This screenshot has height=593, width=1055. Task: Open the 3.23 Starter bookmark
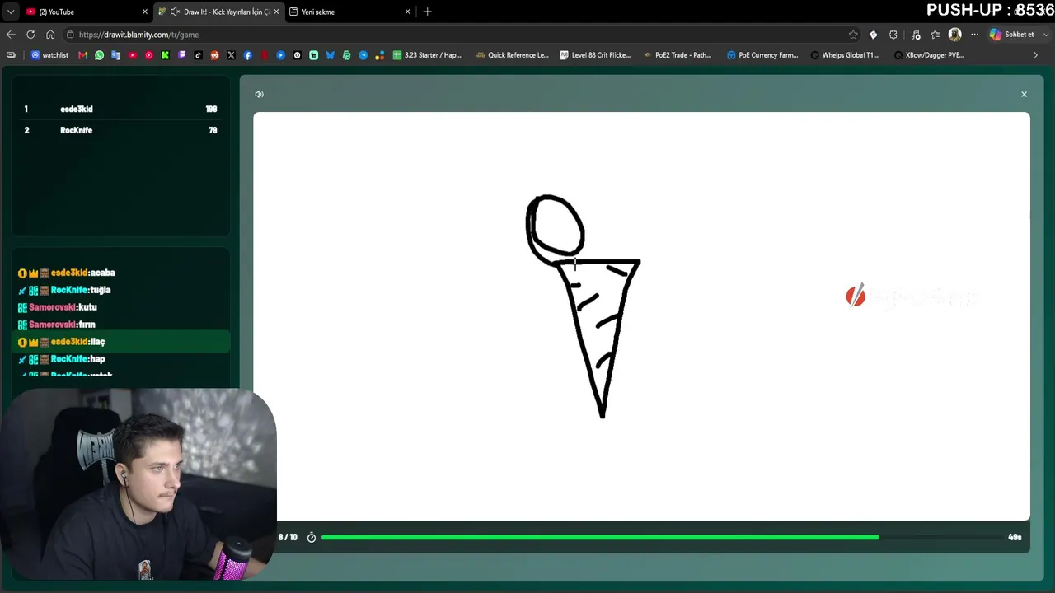click(x=428, y=55)
